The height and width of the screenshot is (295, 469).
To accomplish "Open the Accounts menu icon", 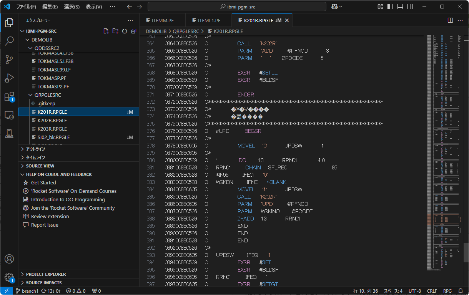I will (9, 259).
